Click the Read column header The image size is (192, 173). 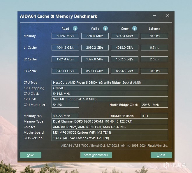tap(65, 29)
